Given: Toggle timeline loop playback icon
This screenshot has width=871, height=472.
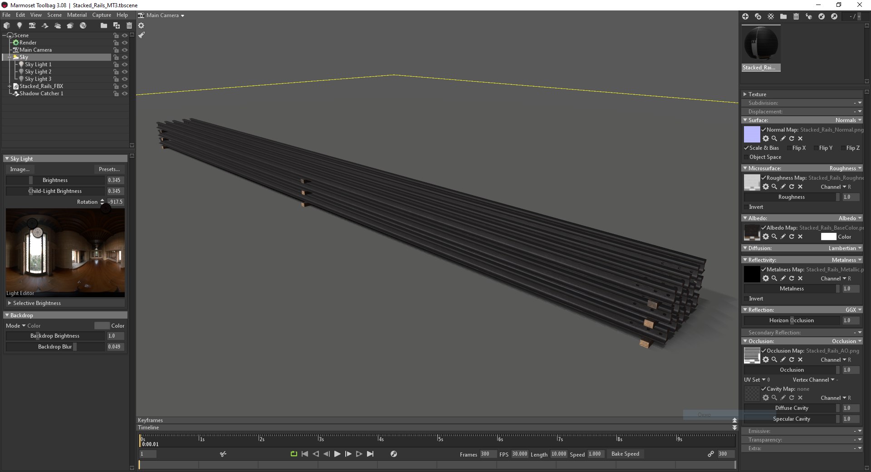Looking at the screenshot, I should pyautogui.click(x=294, y=454).
